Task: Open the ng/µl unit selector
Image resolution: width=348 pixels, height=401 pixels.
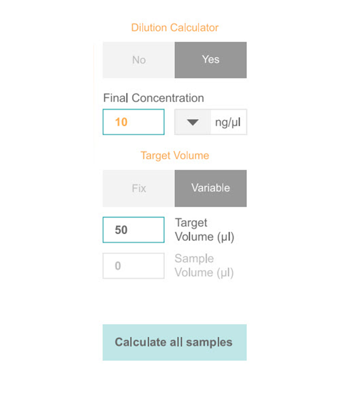Action: (x=211, y=122)
